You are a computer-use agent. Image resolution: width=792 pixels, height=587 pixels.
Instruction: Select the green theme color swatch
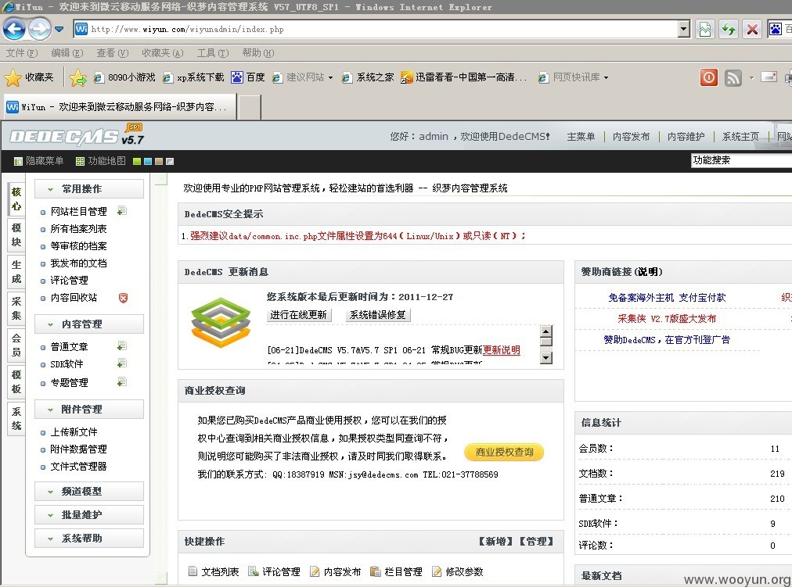pos(136,161)
